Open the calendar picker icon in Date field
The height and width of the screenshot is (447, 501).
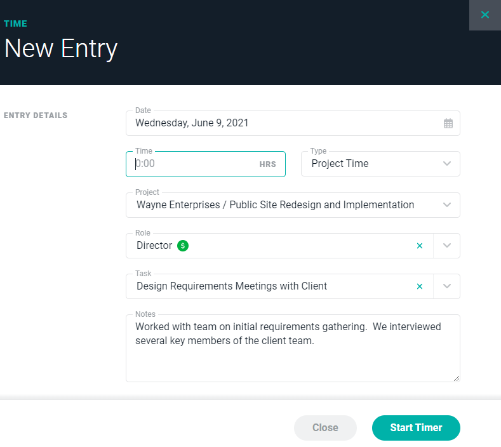coord(448,123)
